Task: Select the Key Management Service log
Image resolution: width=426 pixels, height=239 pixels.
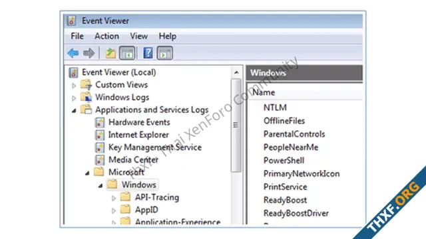Action: 155,147
